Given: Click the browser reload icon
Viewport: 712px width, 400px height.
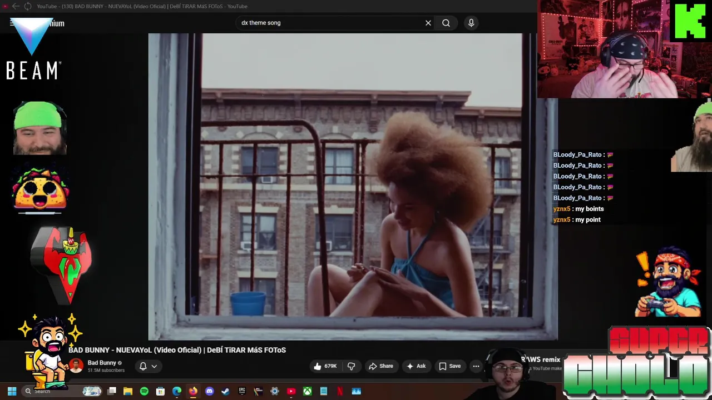Looking at the screenshot, I should pyautogui.click(x=27, y=6).
